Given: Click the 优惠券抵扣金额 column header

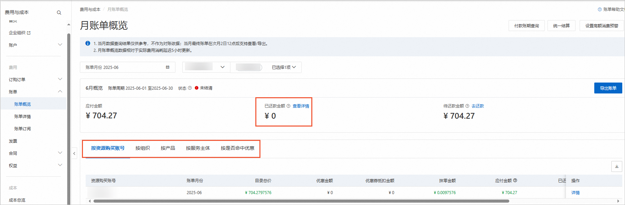Looking at the screenshot, I should 380,180.
